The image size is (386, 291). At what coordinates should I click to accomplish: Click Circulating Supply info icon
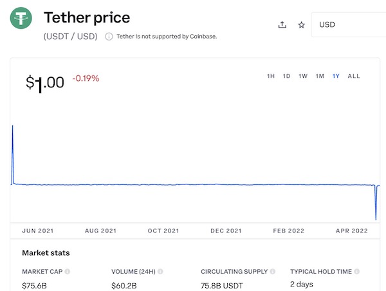[x=272, y=272]
